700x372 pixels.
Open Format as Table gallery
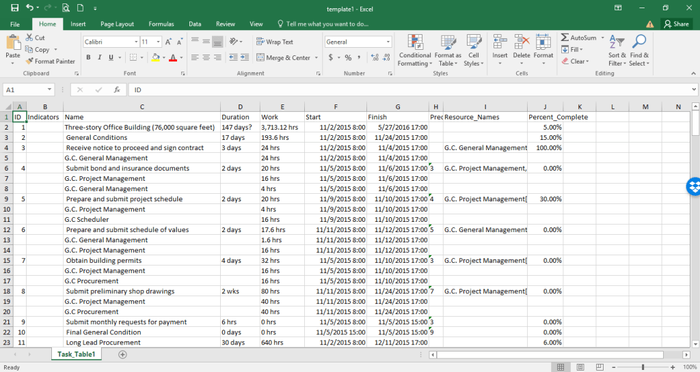448,51
